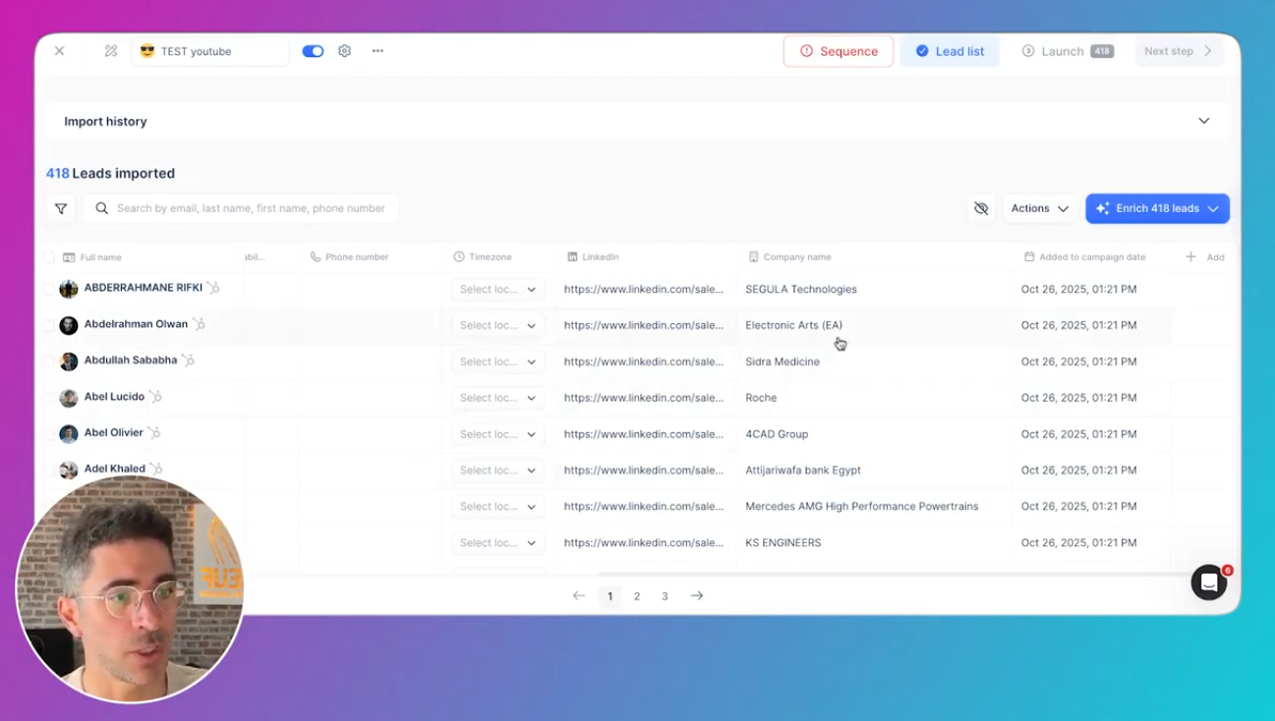Close the campaign editor with the X icon
Screen dimensions: 1275x721
coord(60,51)
